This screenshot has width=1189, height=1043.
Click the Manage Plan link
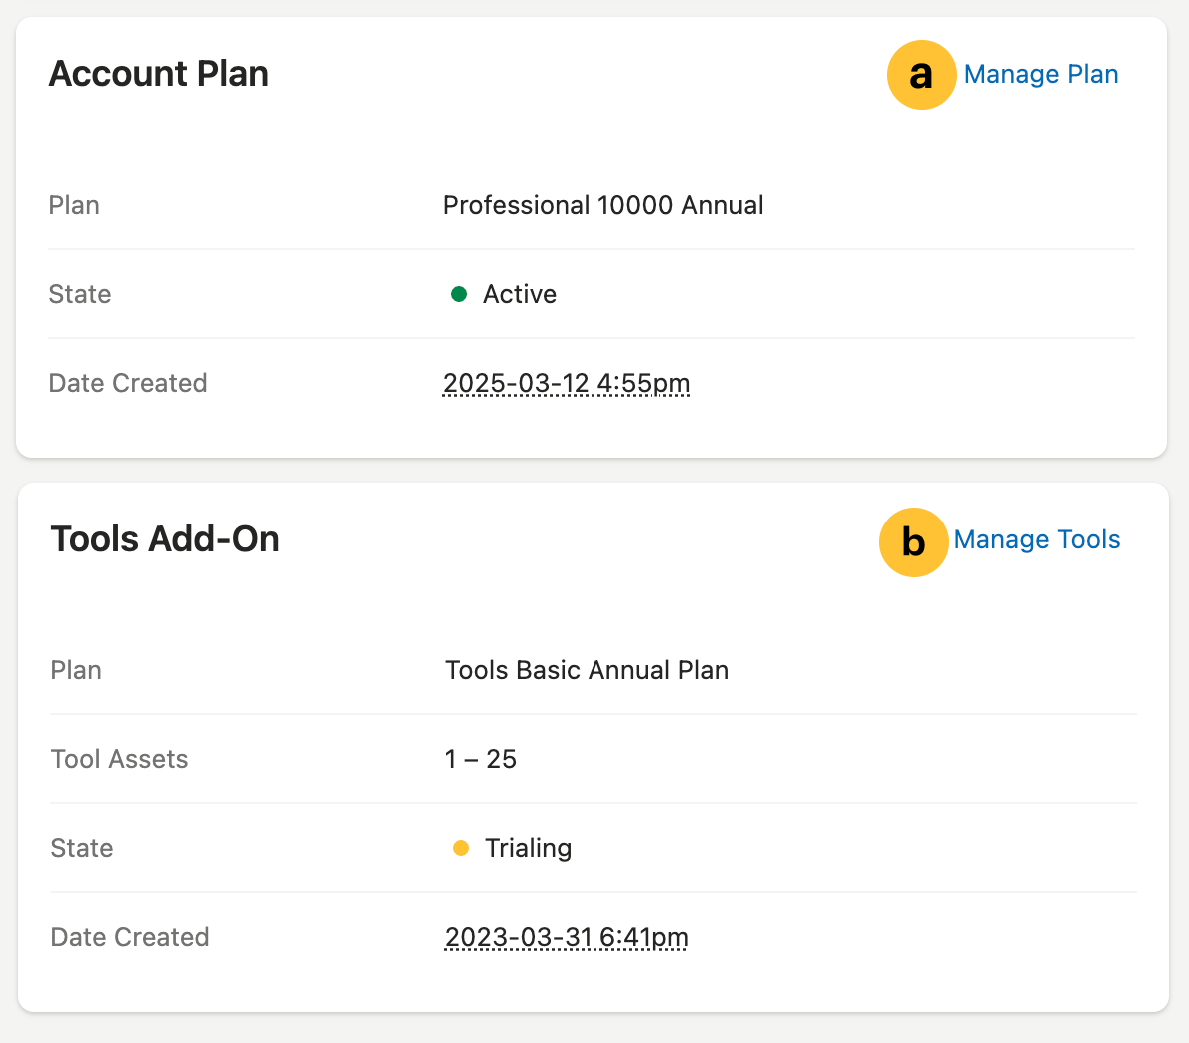point(1040,75)
